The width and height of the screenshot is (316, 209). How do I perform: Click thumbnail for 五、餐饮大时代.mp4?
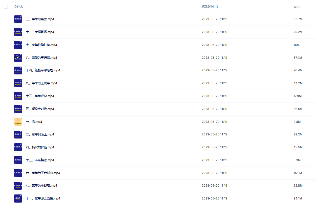pos(18,109)
